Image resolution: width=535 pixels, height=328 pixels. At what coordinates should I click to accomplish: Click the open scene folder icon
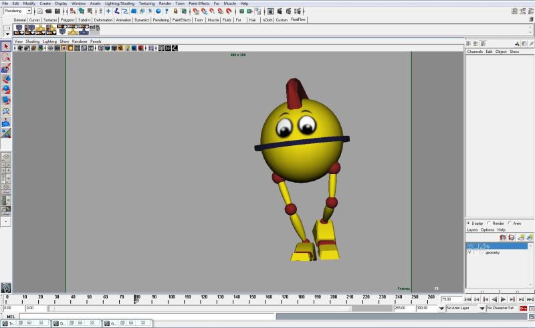[x=49, y=11]
